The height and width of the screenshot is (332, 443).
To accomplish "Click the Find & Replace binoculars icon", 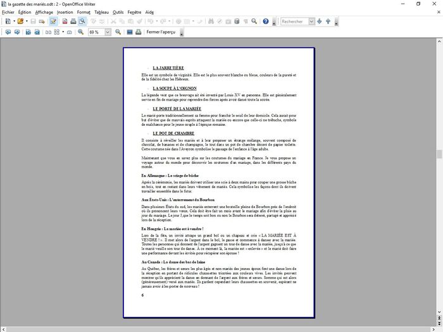I will 211,21.
